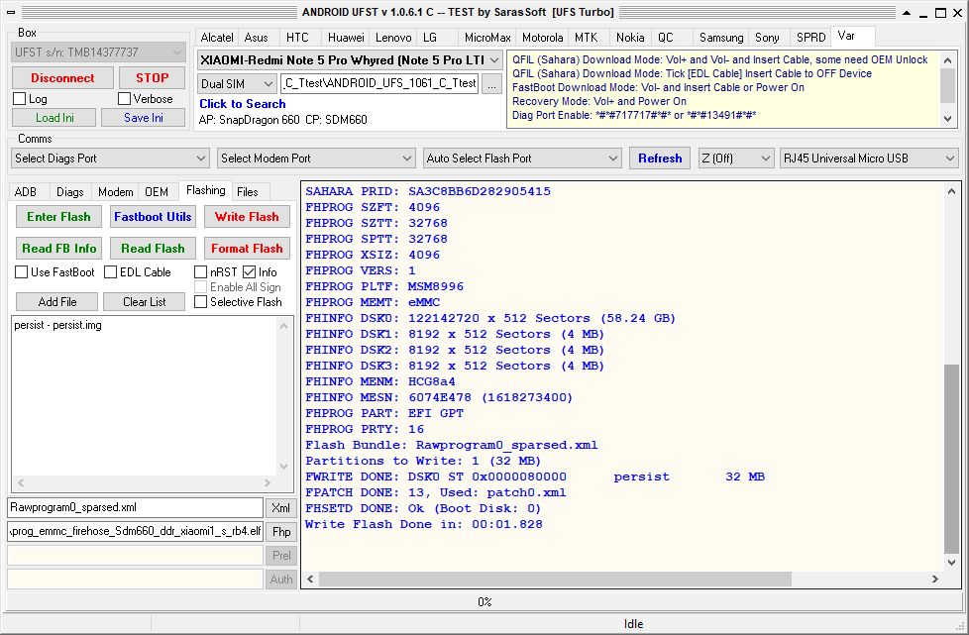Click the Enter Flash button
Image resolution: width=969 pixels, height=635 pixels.
pos(58,217)
